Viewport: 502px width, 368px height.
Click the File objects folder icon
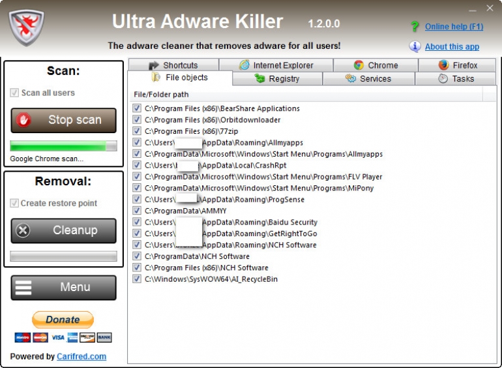(x=156, y=77)
